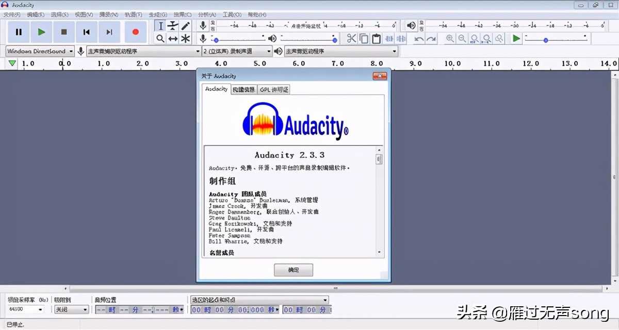The image size is (619, 330).
Task: Select the Zoom magnifier tool
Action: [x=160, y=39]
